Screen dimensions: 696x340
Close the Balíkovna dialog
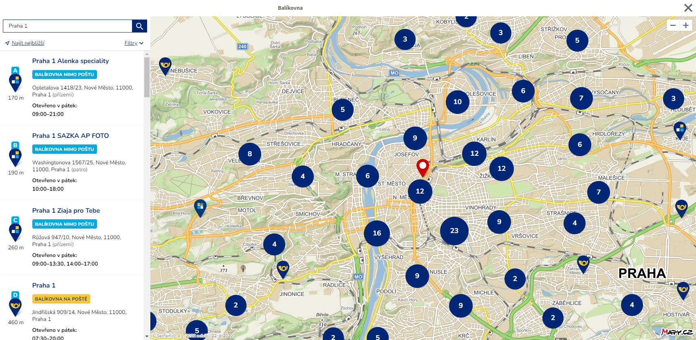pos(688,8)
